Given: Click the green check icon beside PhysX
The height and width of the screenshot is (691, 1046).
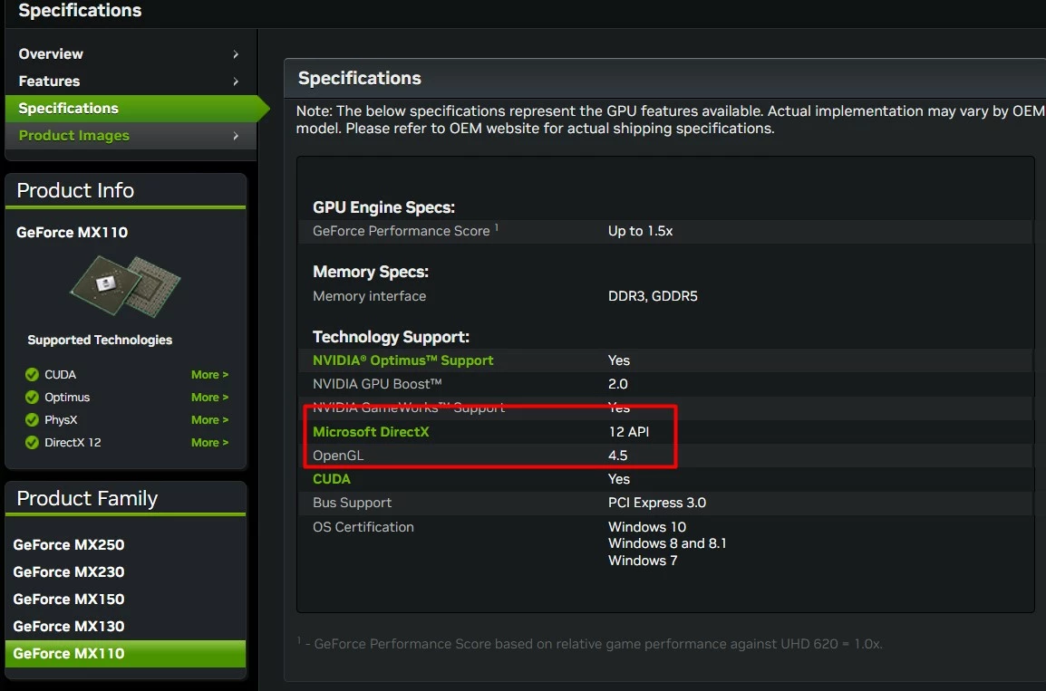Looking at the screenshot, I should (32, 420).
